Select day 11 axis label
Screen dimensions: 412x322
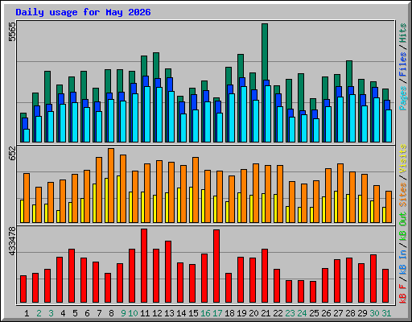pyautogui.click(x=145, y=313)
